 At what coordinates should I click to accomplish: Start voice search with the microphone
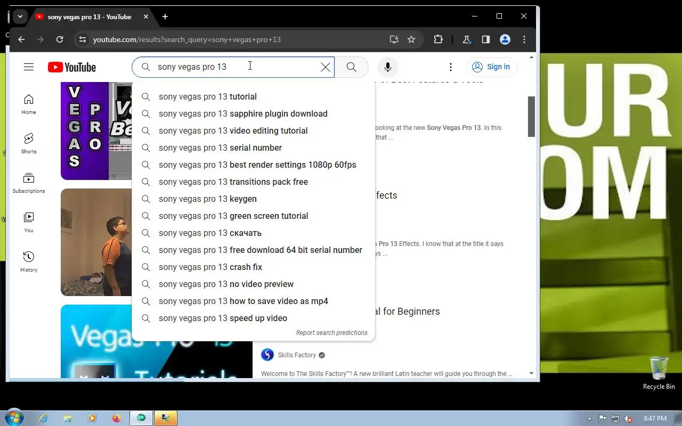click(388, 67)
